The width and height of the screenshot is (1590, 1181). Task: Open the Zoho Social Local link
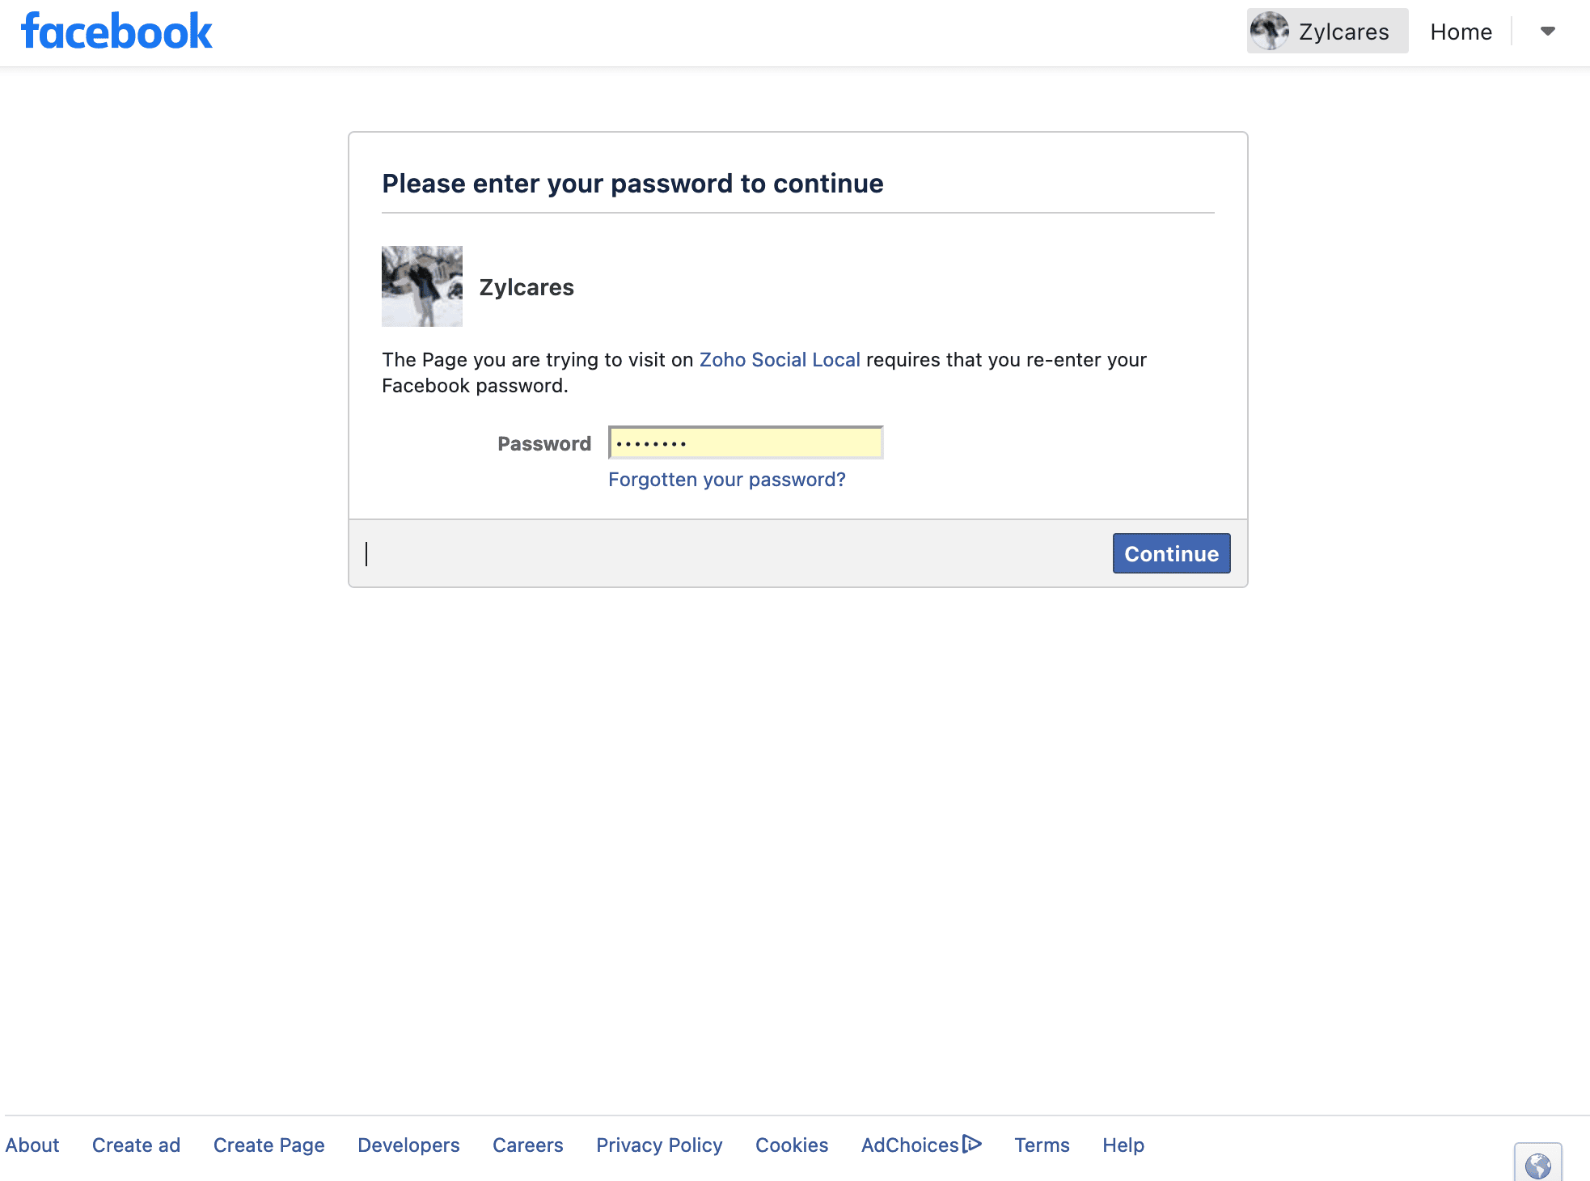click(779, 360)
